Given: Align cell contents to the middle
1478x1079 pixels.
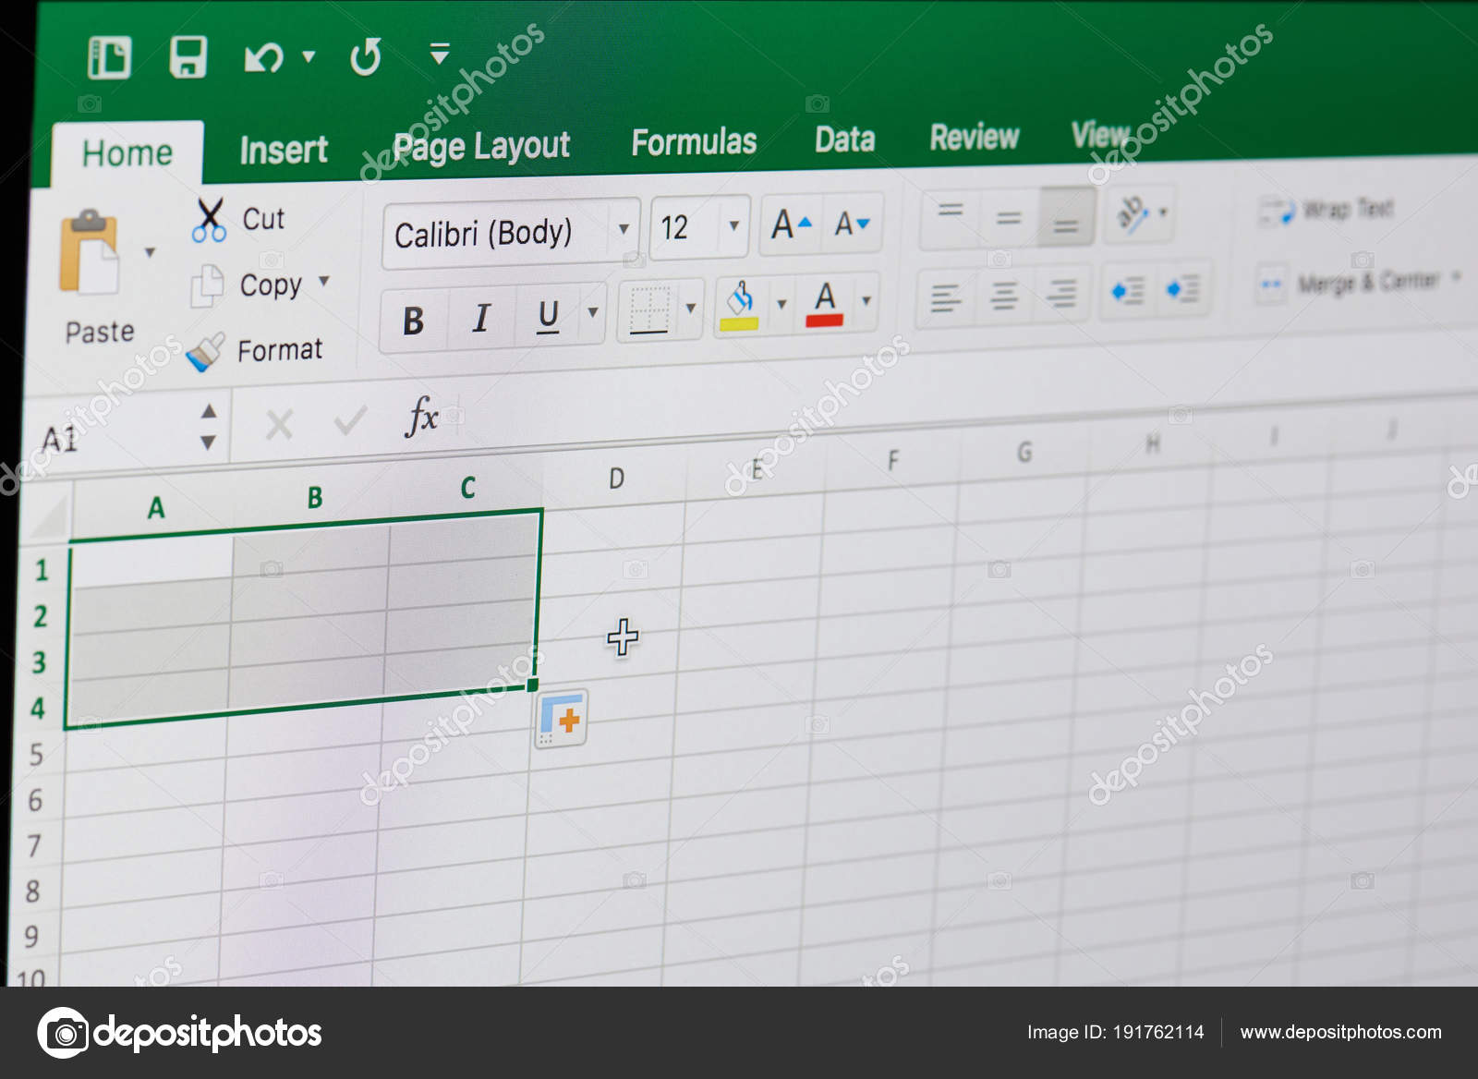Looking at the screenshot, I should (x=1008, y=218).
